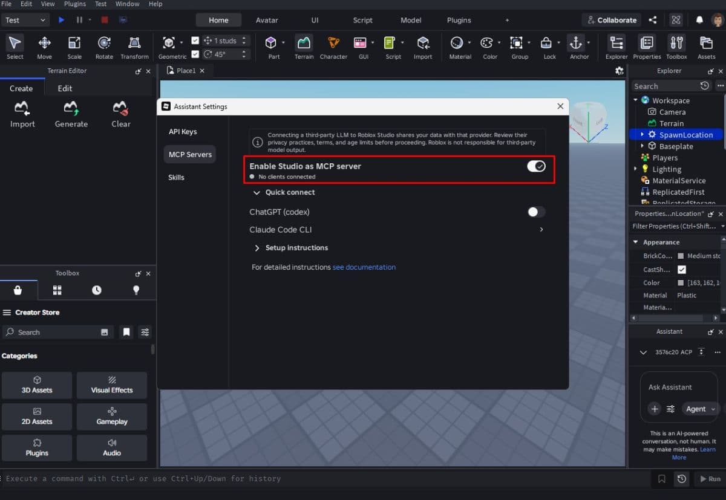
Task: Click the notifications bell icon
Action: tap(699, 20)
